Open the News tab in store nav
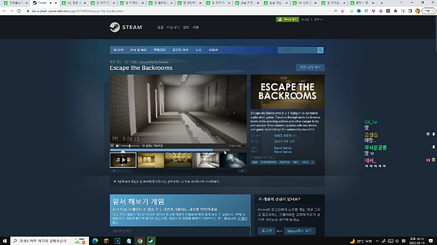The width and height of the screenshot is (437, 245). click(198, 50)
